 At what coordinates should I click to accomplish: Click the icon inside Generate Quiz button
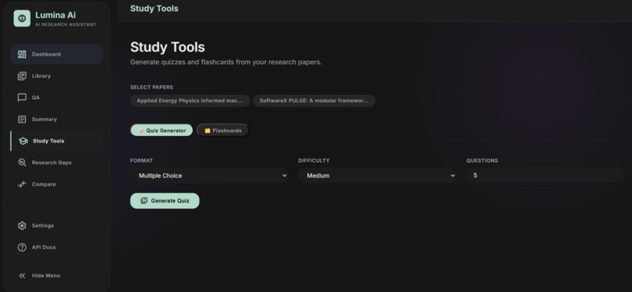144,200
